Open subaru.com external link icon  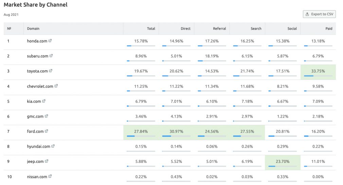51,56
